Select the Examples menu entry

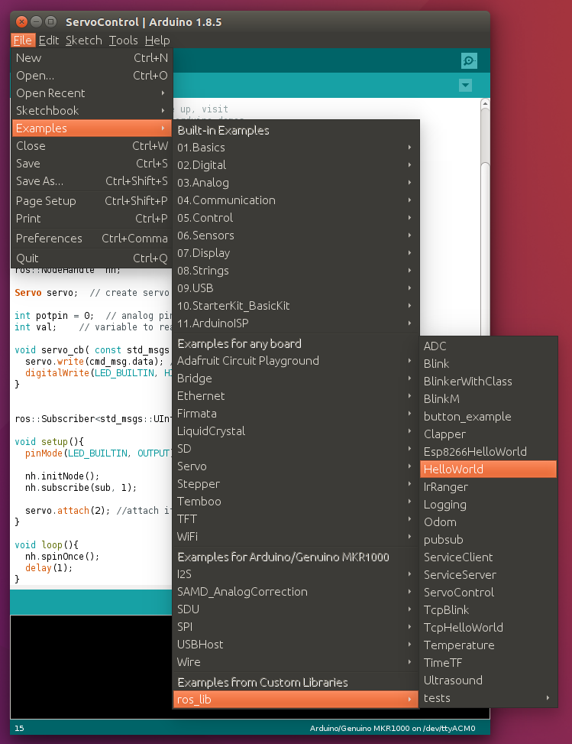92,128
